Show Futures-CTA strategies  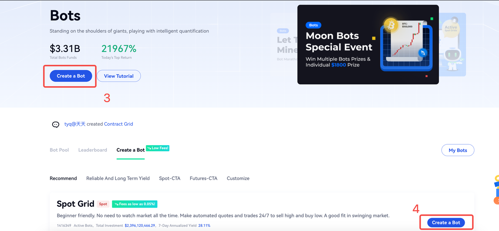point(203,178)
